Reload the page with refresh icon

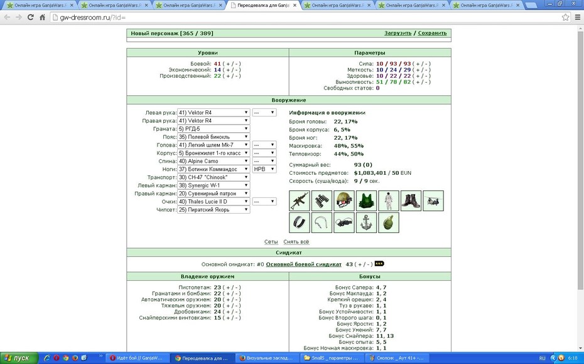[31, 17]
